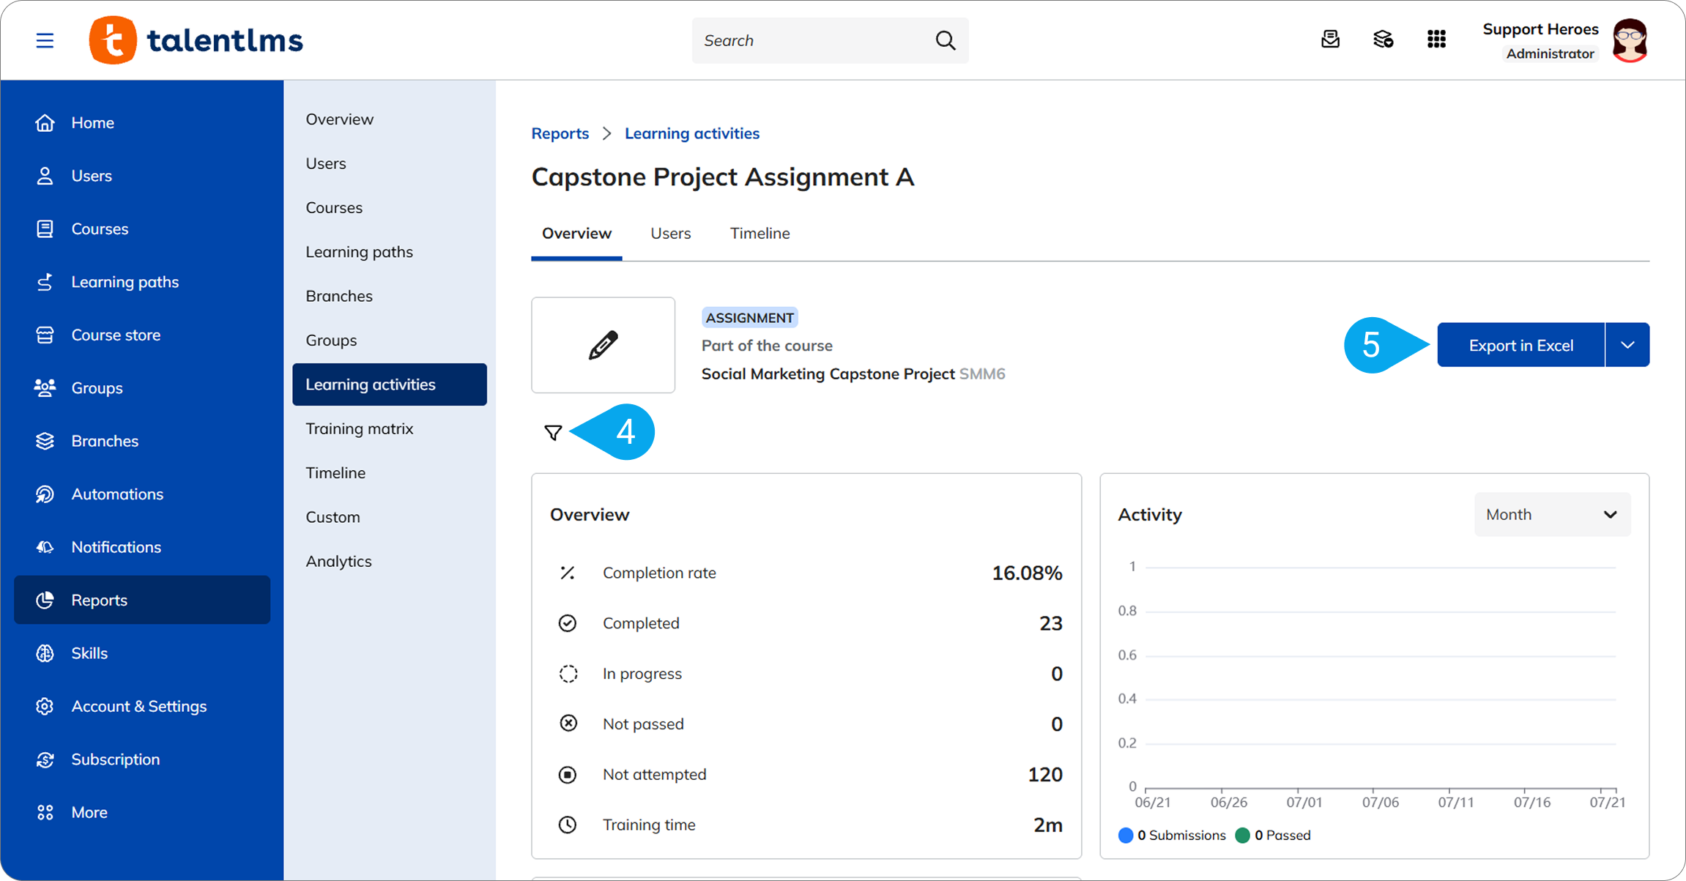Click the Courses book icon in sidebar
The image size is (1686, 881).
[x=45, y=228]
